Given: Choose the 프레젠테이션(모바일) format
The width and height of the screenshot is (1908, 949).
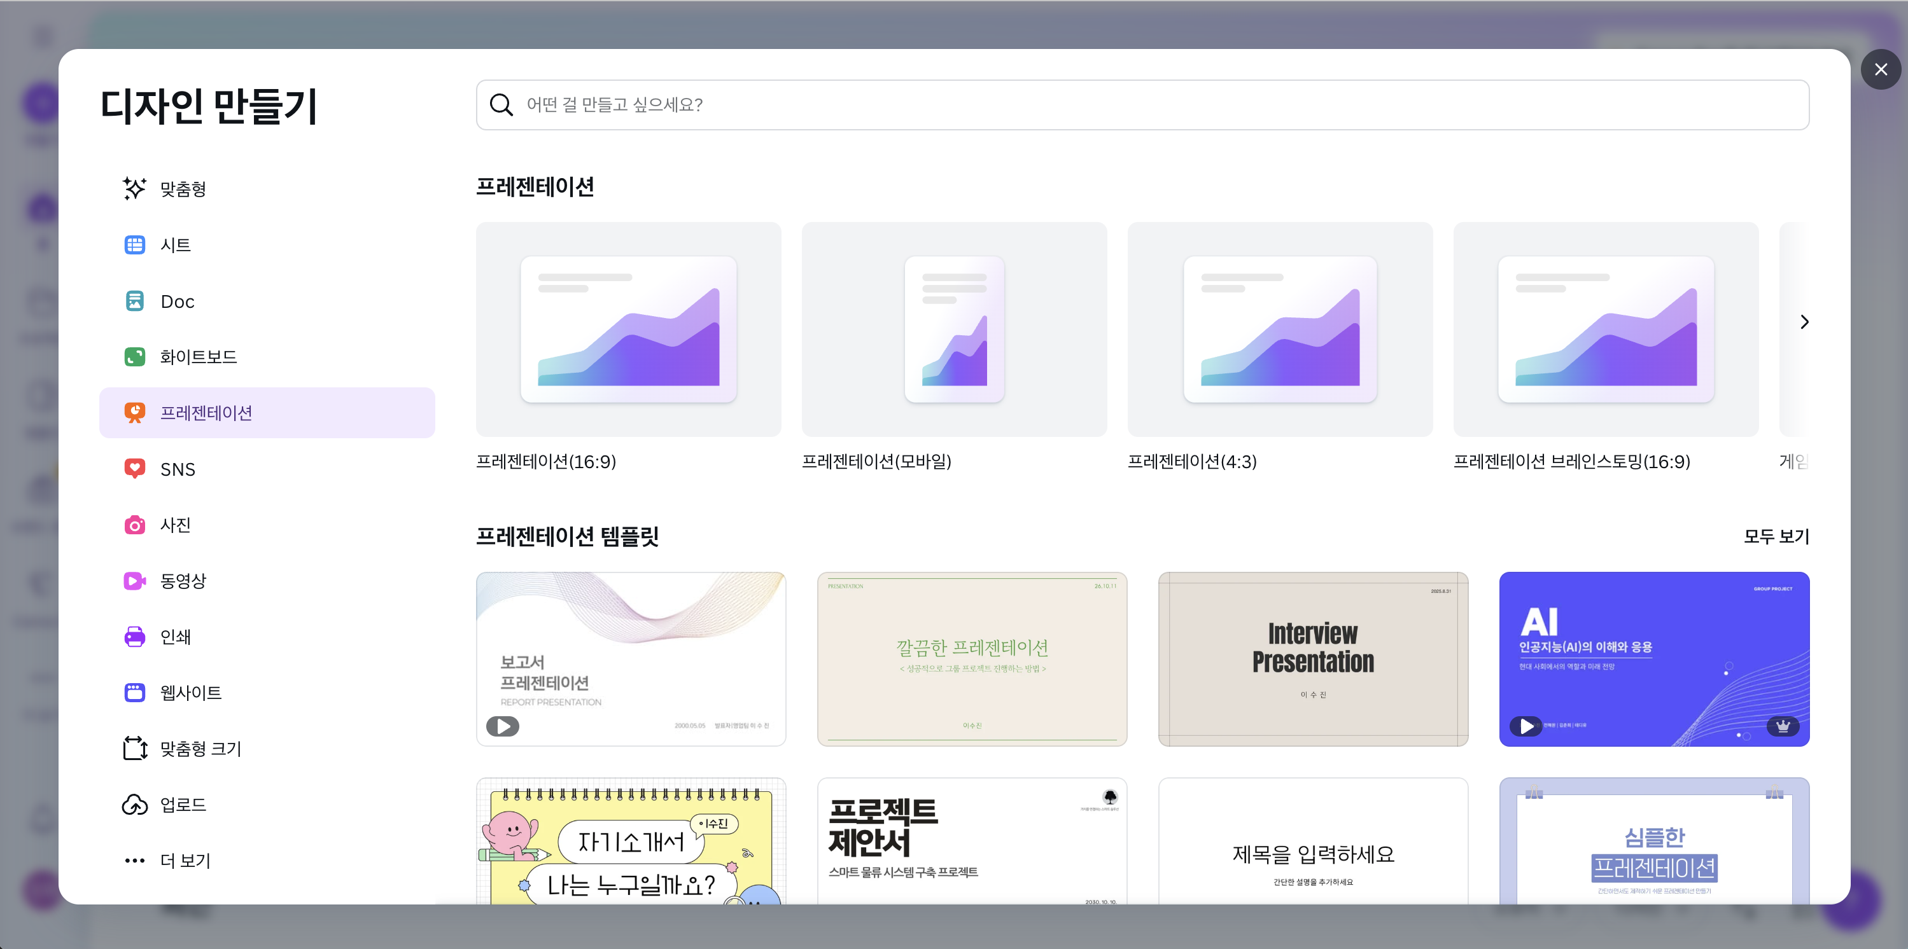Looking at the screenshot, I should tap(953, 329).
